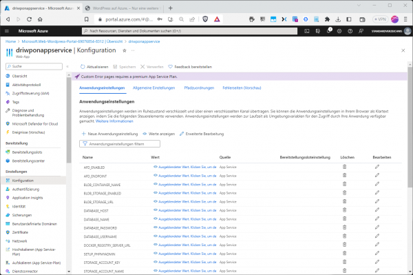Add Neue Anwendungseinstellung

coord(109,134)
